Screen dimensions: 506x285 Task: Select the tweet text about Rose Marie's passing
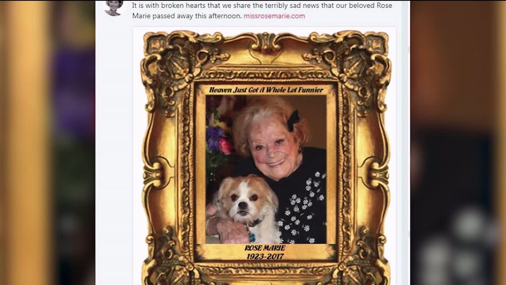pos(262,11)
